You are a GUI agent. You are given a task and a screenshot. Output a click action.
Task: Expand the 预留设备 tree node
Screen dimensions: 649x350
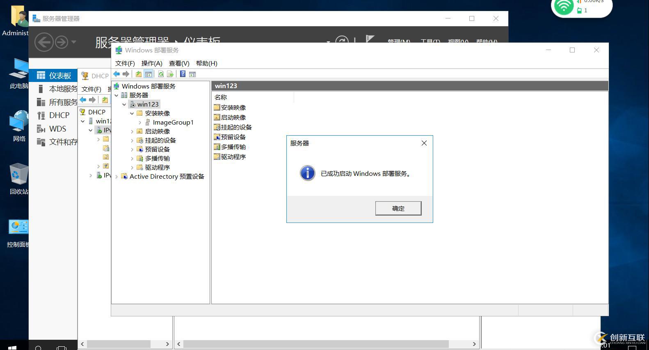click(132, 149)
